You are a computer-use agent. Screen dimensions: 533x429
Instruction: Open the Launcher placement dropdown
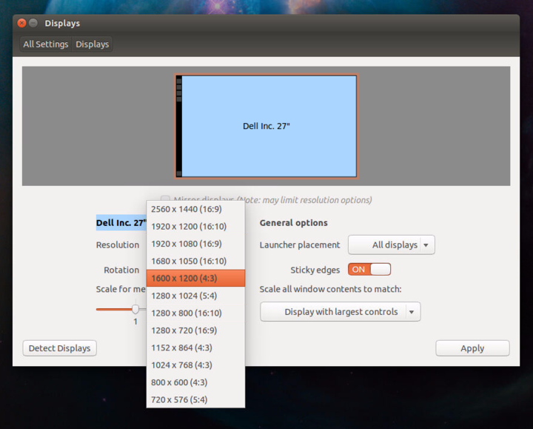click(x=391, y=245)
